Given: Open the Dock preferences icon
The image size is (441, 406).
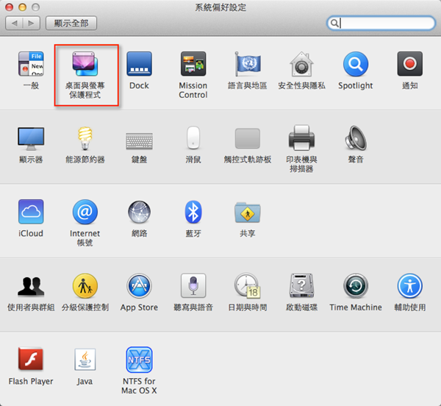Looking at the screenshot, I should pos(139,64).
